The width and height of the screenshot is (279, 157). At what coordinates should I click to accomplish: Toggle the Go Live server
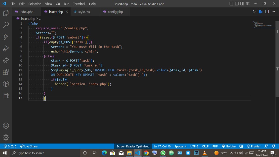229,146
